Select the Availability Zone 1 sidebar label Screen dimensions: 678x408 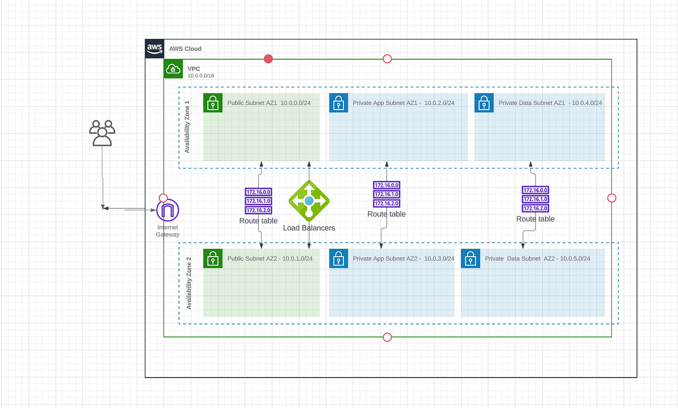(x=187, y=127)
